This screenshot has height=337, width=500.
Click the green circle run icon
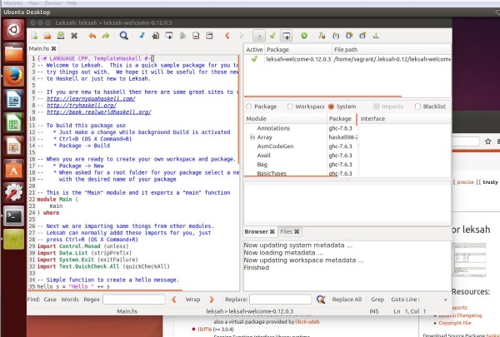(x=304, y=36)
